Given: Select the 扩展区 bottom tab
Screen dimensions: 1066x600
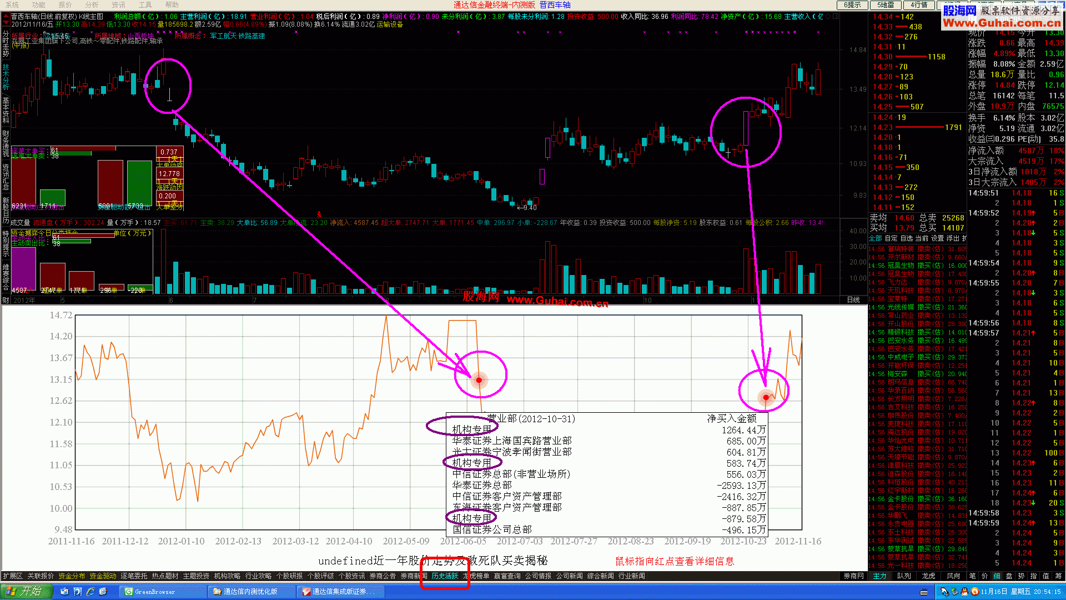Looking at the screenshot, I should (x=13, y=576).
